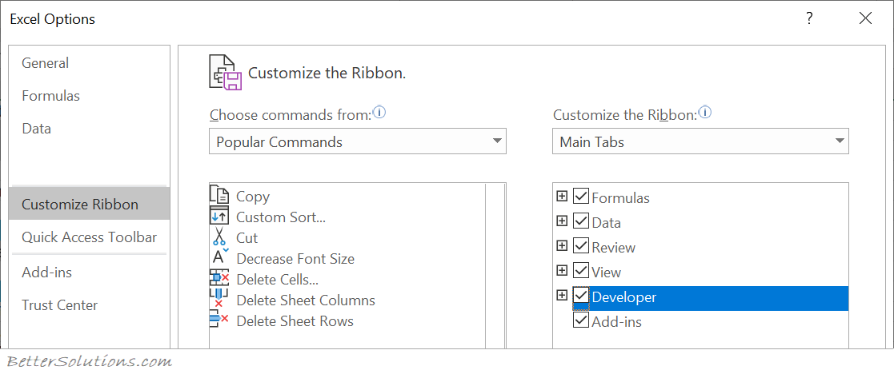894x374 pixels.
Task: Switch to the Trust Center category
Action: coord(60,305)
